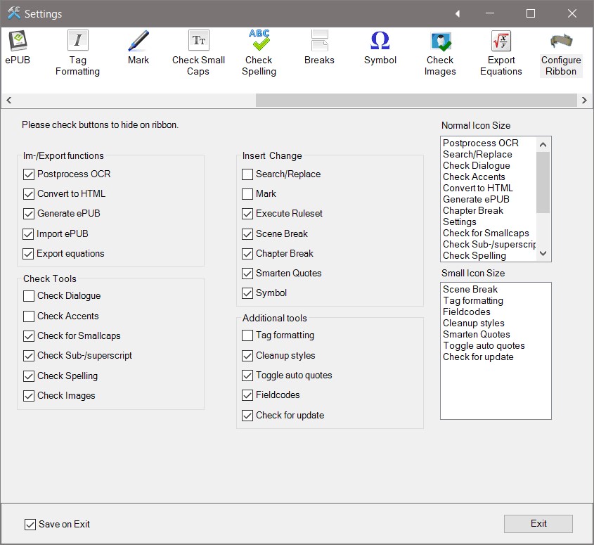Image resolution: width=594 pixels, height=545 pixels.
Task: Enable the Tag formatting checkbox
Action: click(x=247, y=335)
